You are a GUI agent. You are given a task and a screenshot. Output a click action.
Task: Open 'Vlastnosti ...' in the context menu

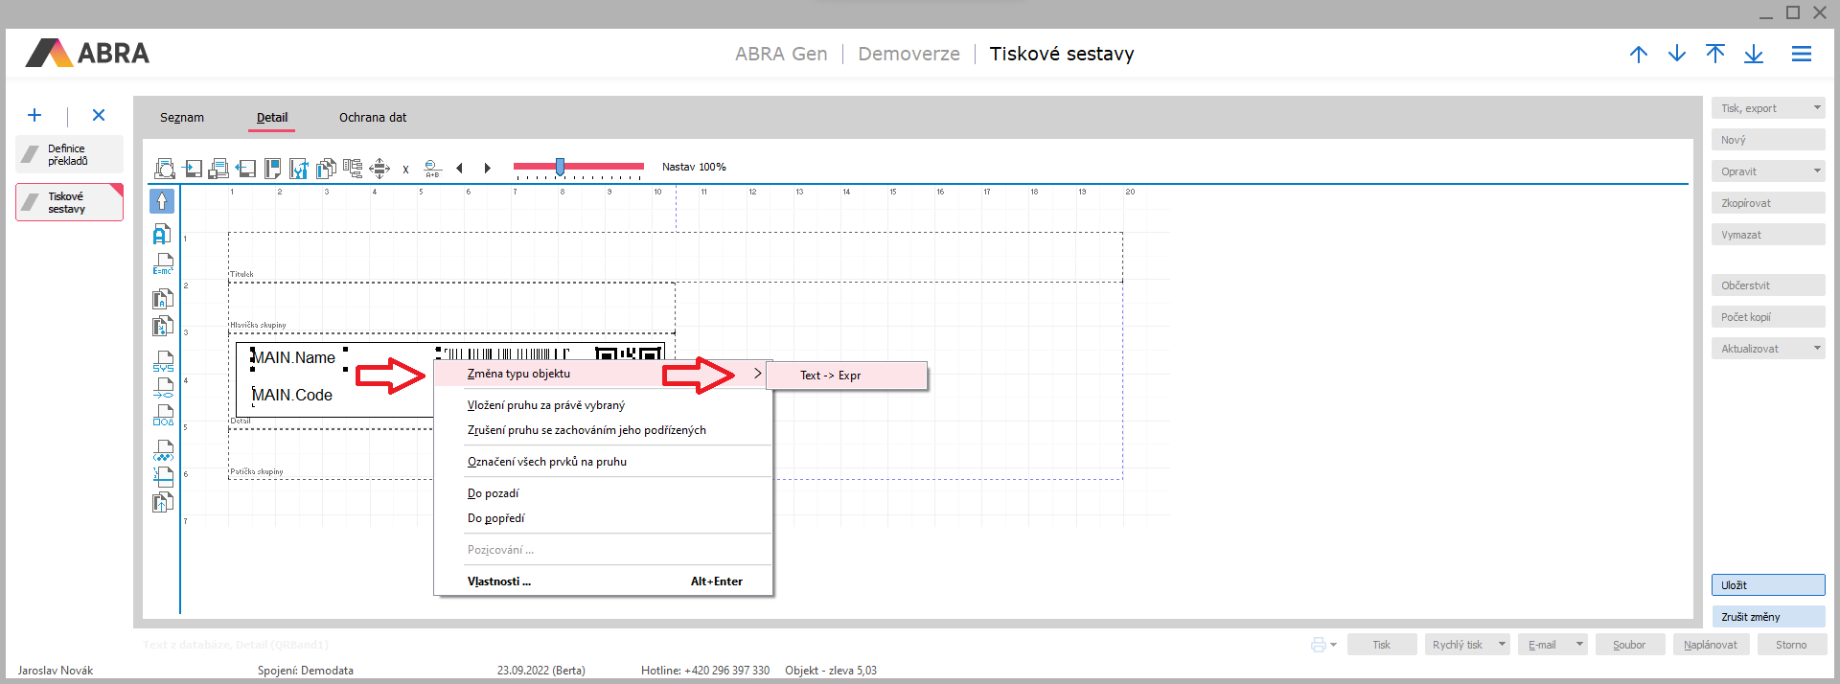[499, 581]
